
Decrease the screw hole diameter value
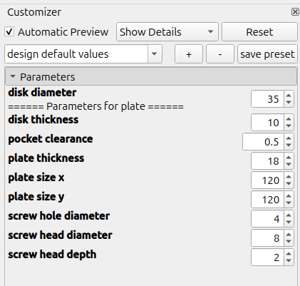[x=289, y=222]
